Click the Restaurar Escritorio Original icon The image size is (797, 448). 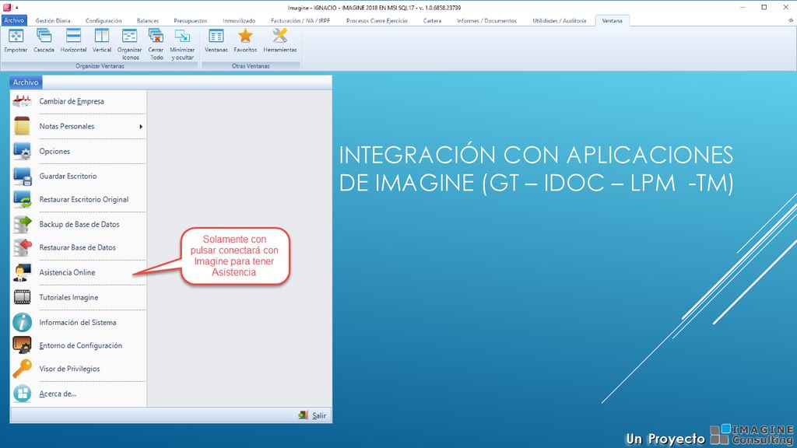tap(22, 199)
